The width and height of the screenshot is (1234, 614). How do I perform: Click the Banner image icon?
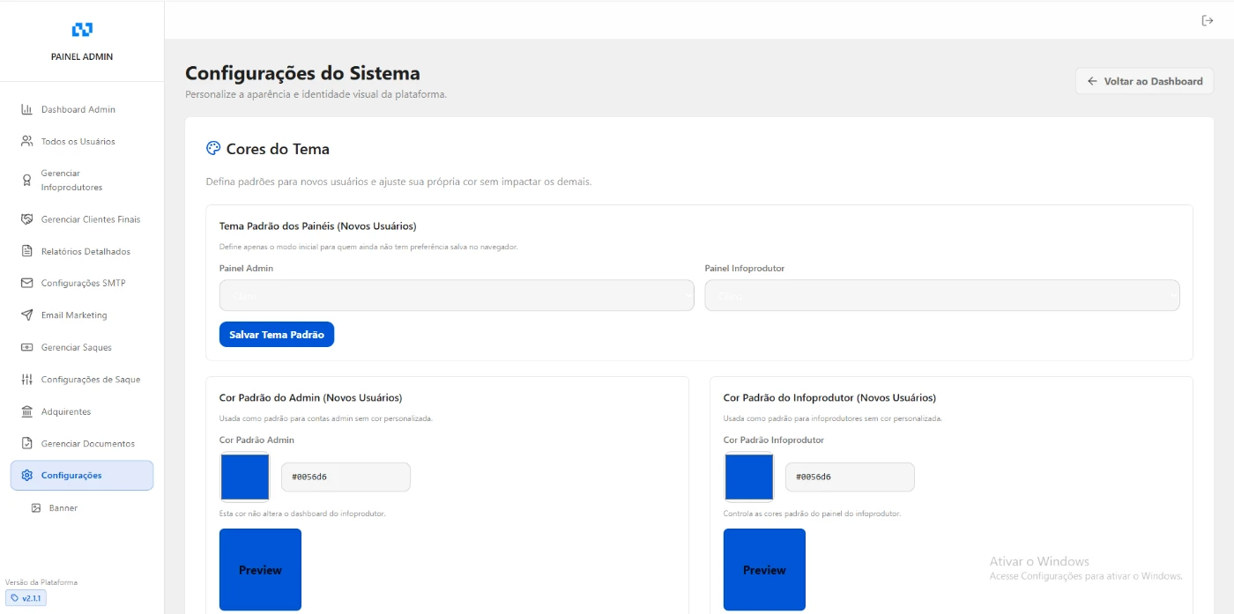pyautogui.click(x=36, y=508)
